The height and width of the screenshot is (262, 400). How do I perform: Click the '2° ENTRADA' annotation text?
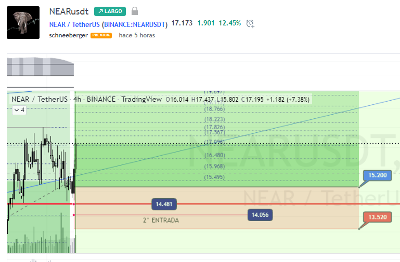[161, 220]
